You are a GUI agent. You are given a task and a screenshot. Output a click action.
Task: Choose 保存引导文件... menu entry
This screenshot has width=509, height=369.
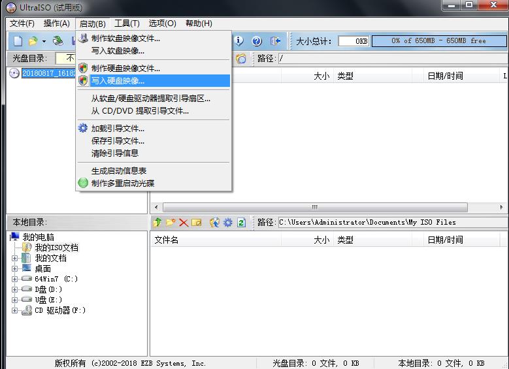pos(154,140)
